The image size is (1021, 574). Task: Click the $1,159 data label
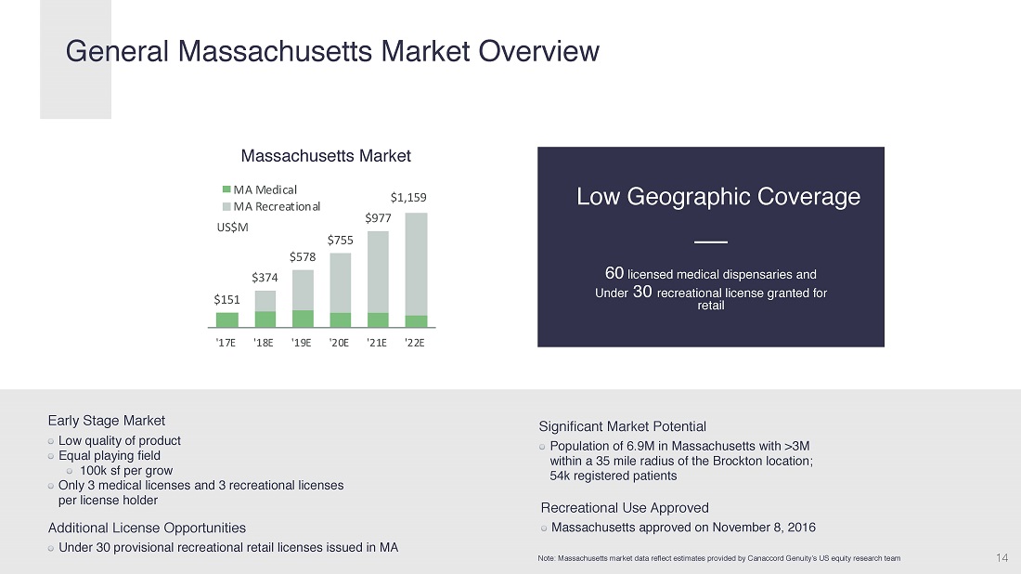point(408,197)
